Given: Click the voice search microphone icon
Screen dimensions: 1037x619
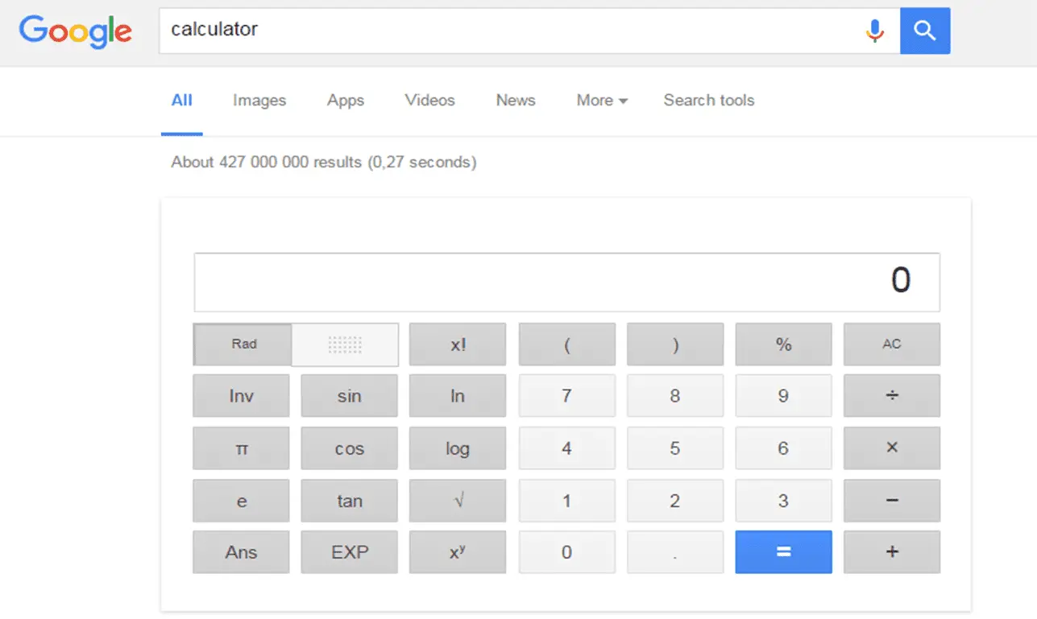Looking at the screenshot, I should tap(874, 31).
